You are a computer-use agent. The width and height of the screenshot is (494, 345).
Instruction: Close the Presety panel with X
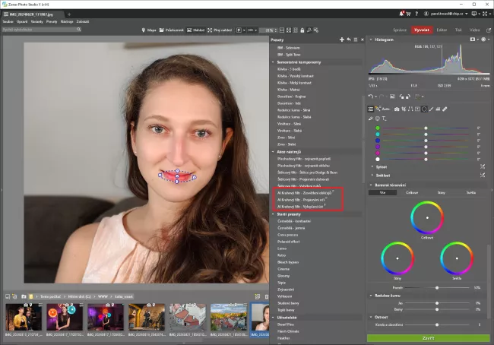[x=361, y=39]
